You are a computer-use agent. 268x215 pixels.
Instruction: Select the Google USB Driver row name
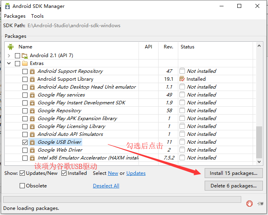pyautogui.click(x=59, y=142)
